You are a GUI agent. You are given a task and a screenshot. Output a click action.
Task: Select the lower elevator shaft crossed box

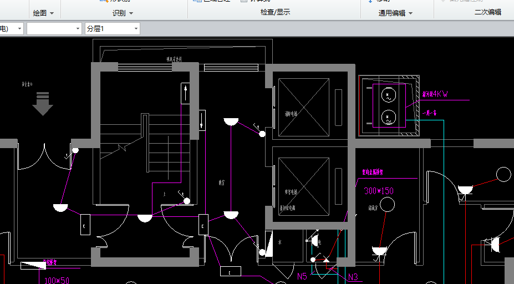coord(303,186)
